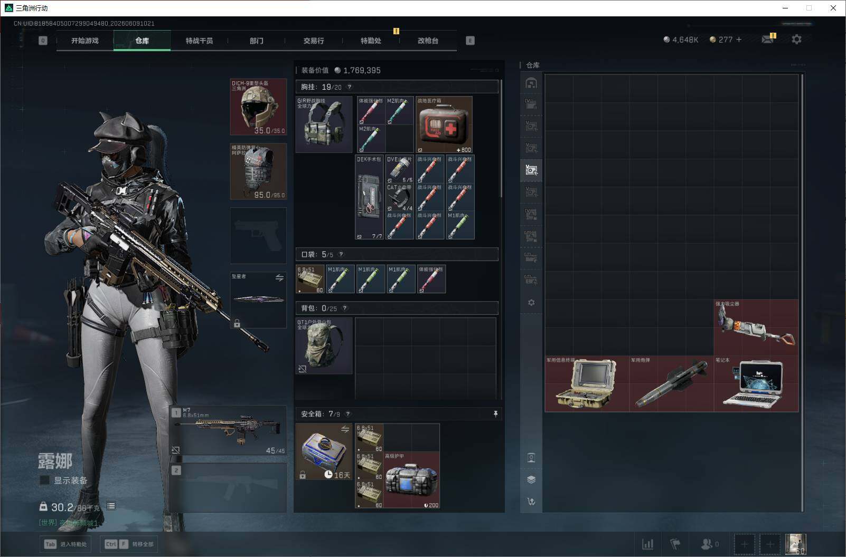Select the 仓库 tab
The height and width of the screenshot is (557, 846).
(142, 41)
